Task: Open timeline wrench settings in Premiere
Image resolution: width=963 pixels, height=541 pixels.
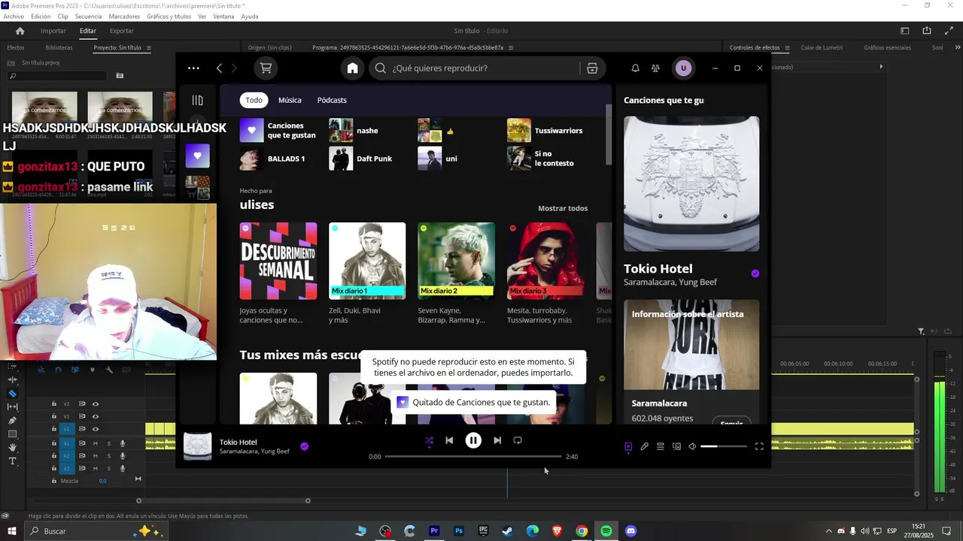Action: pyautogui.click(x=109, y=370)
